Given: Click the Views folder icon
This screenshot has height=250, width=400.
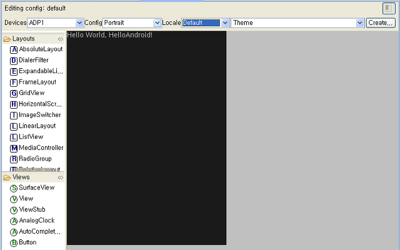Looking at the screenshot, I should click(7, 177).
